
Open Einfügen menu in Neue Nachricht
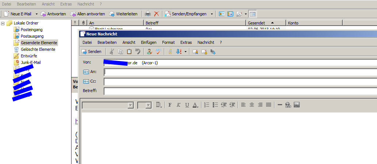tap(149, 42)
